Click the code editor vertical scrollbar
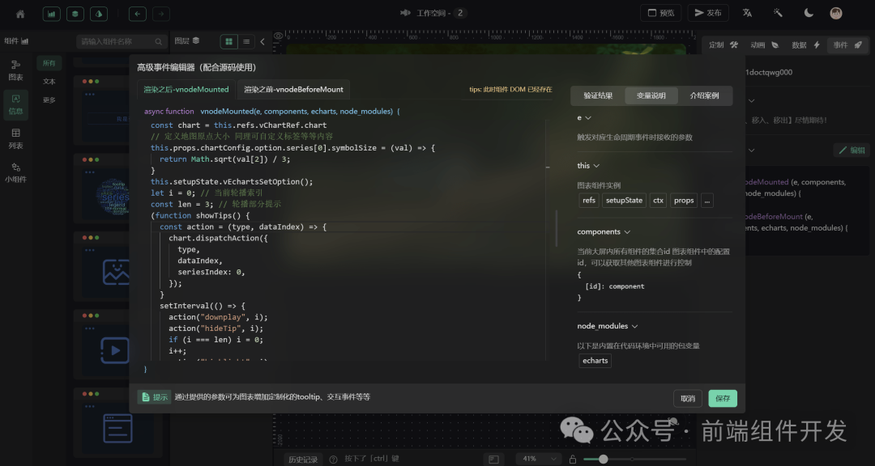The width and height of the screenshot is (875, 466). 557,228
